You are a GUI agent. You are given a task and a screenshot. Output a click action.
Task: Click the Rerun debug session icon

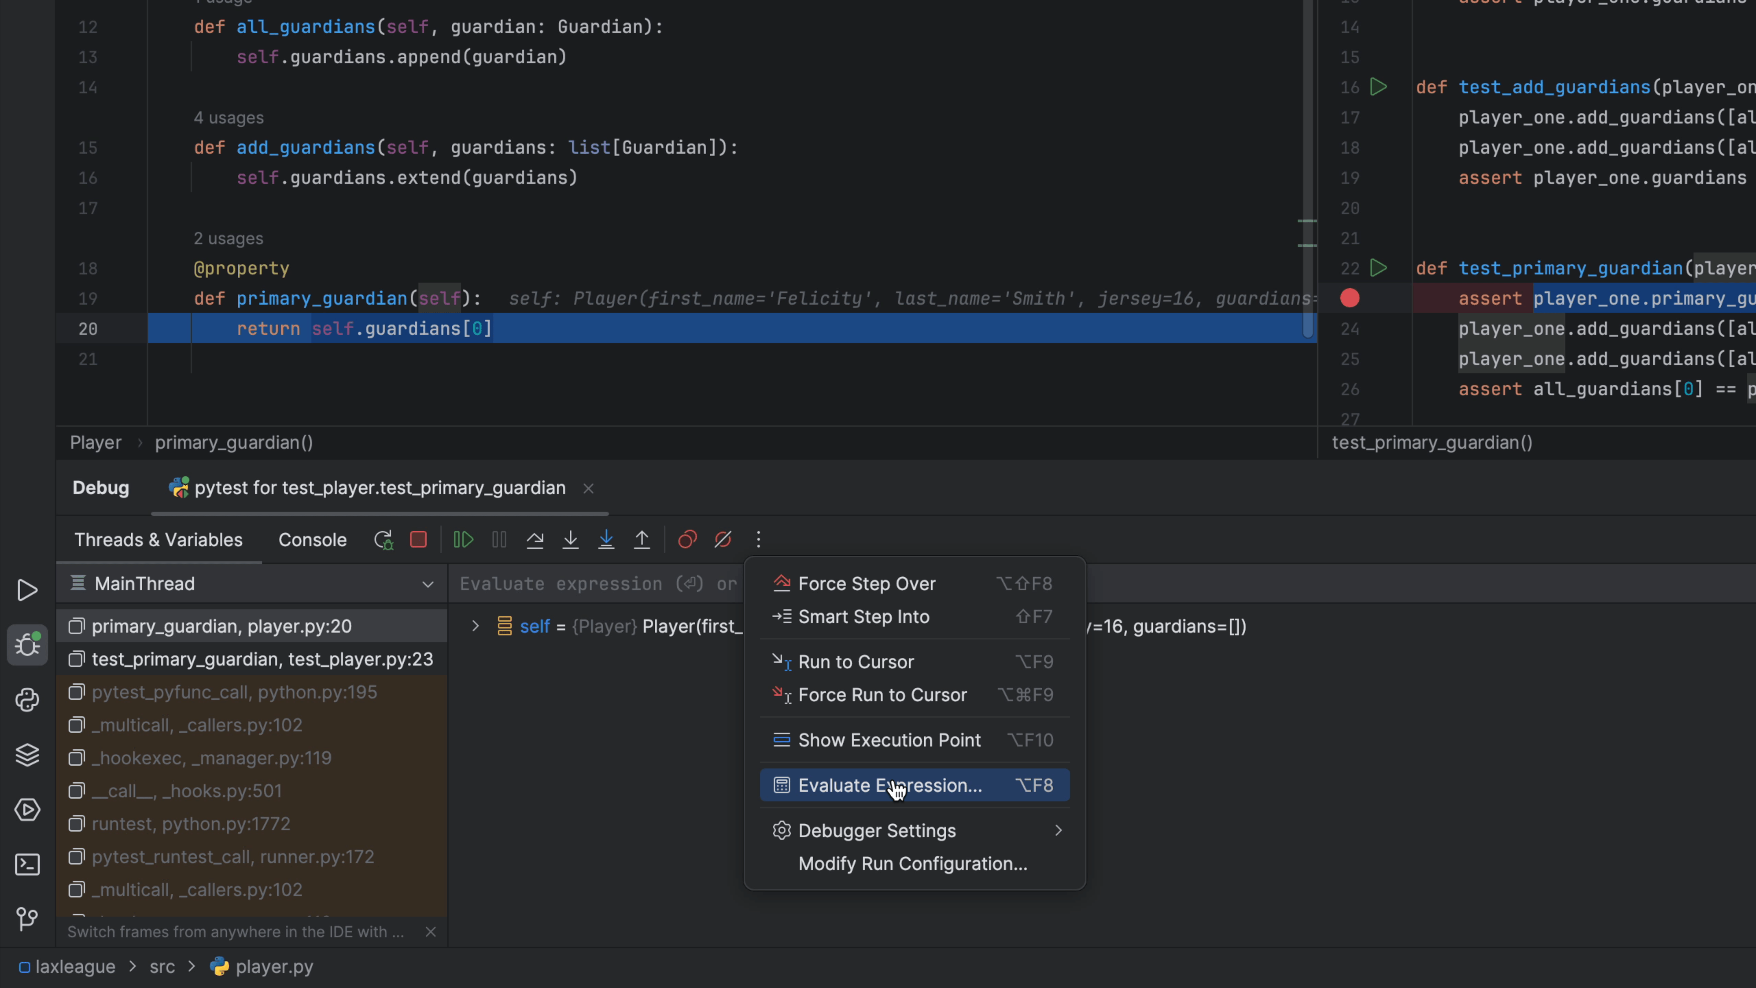coord(383,539)
